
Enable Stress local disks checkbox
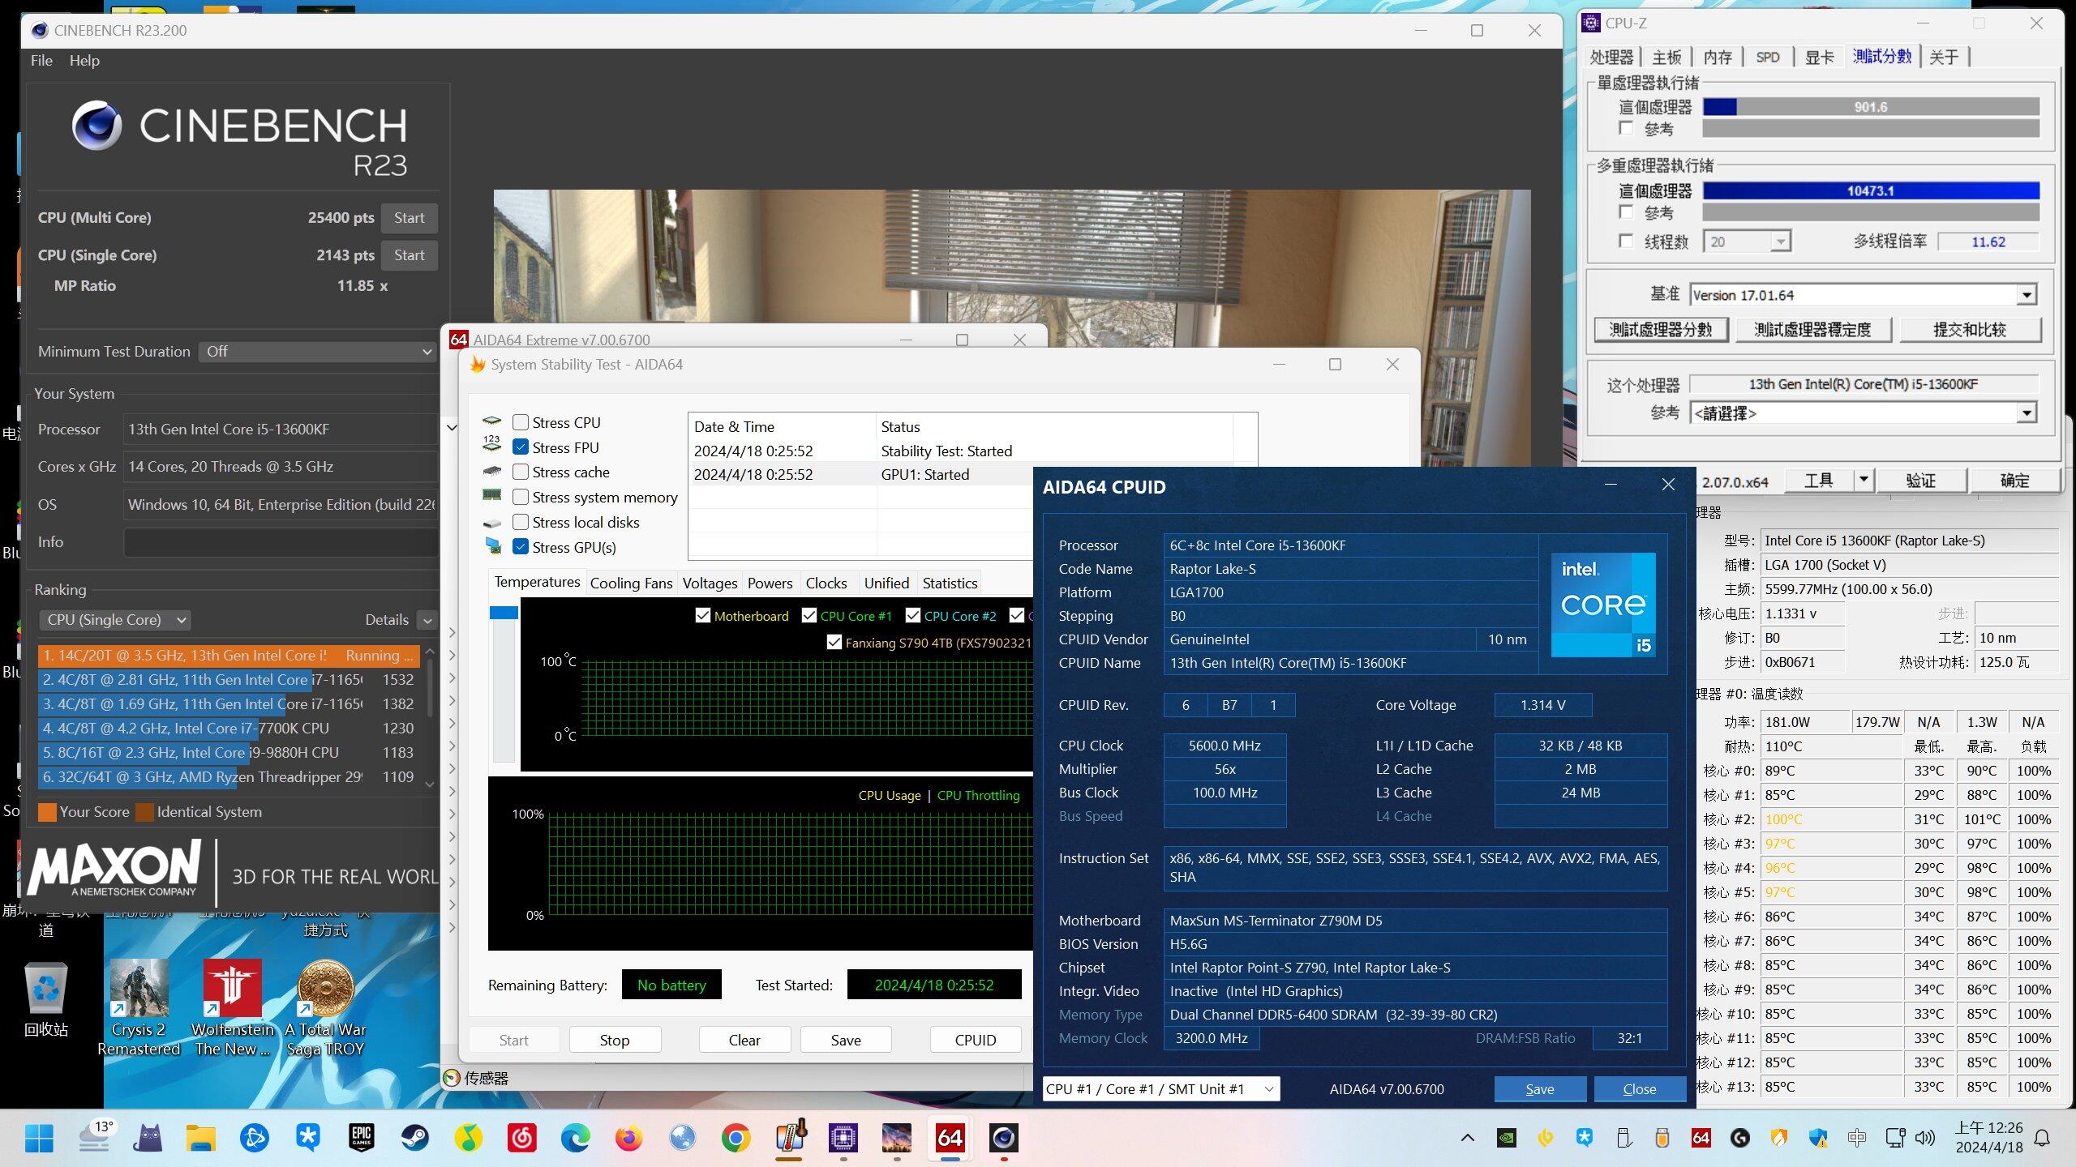[x=521, y=522]
